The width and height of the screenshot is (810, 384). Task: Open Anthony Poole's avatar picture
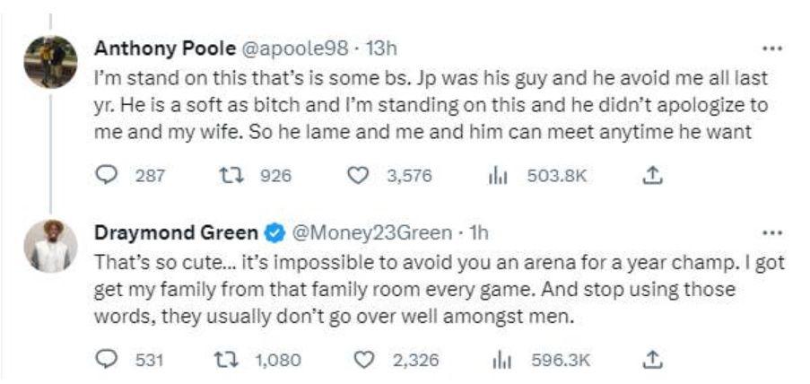(50, 61)
